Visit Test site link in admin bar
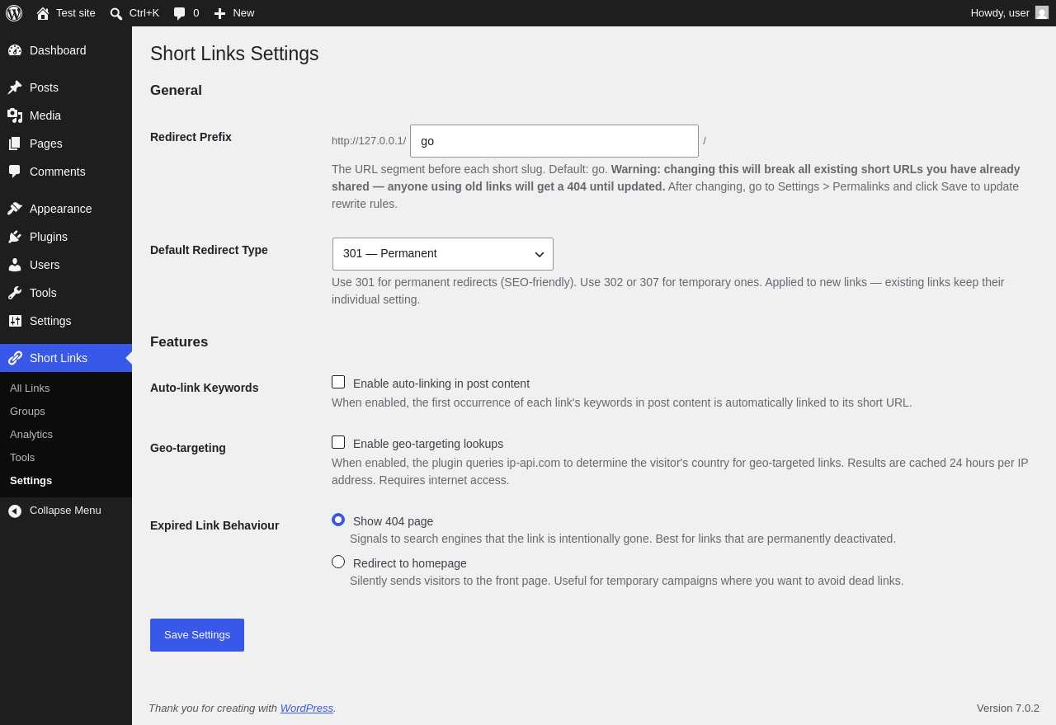The height and width of the screenshot is (725, 1056). click(x=66, y=13)
